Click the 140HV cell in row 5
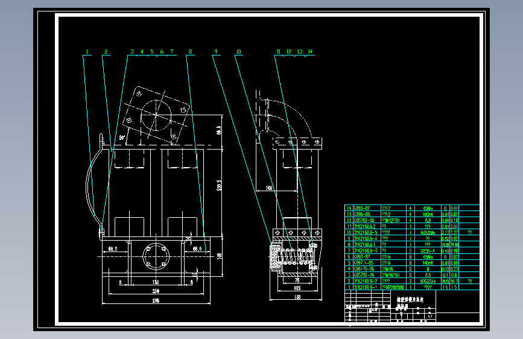 (x=428, y=263)
